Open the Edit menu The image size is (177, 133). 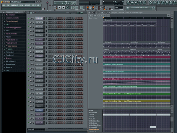pos(8,6)
